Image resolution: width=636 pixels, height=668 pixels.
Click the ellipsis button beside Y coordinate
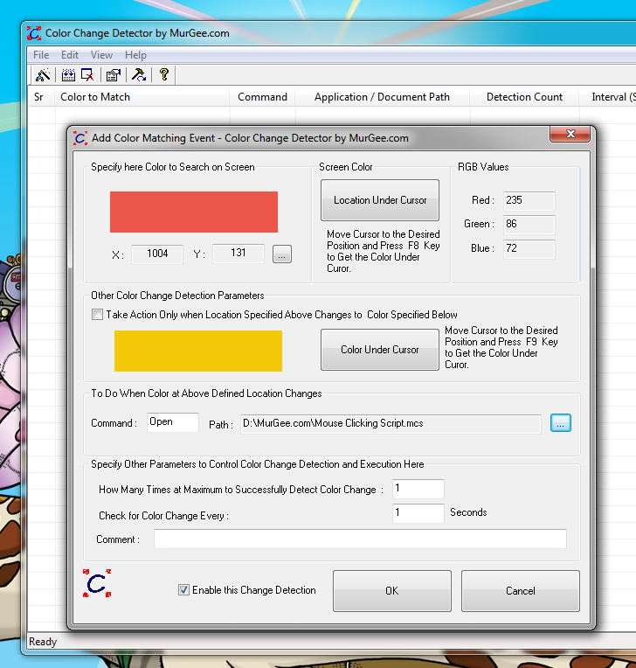tap(282, 254)
